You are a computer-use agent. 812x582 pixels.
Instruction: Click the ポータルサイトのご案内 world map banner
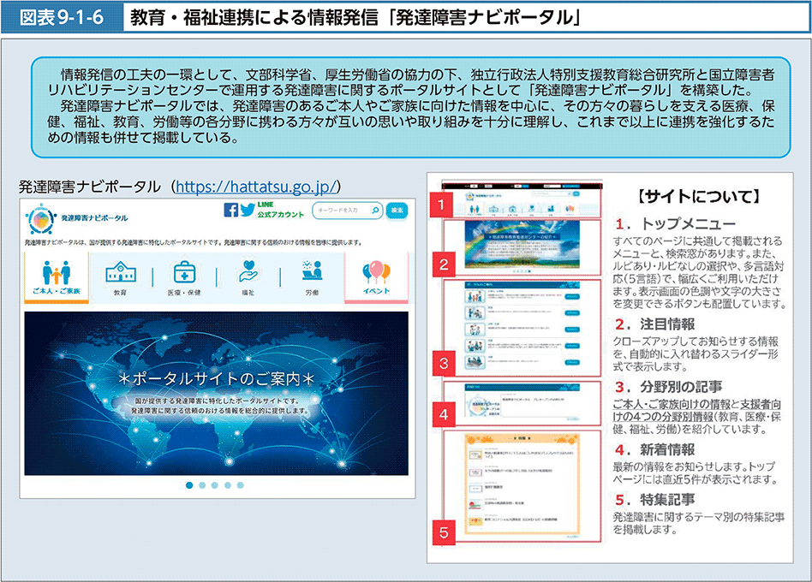click(216, 392)
